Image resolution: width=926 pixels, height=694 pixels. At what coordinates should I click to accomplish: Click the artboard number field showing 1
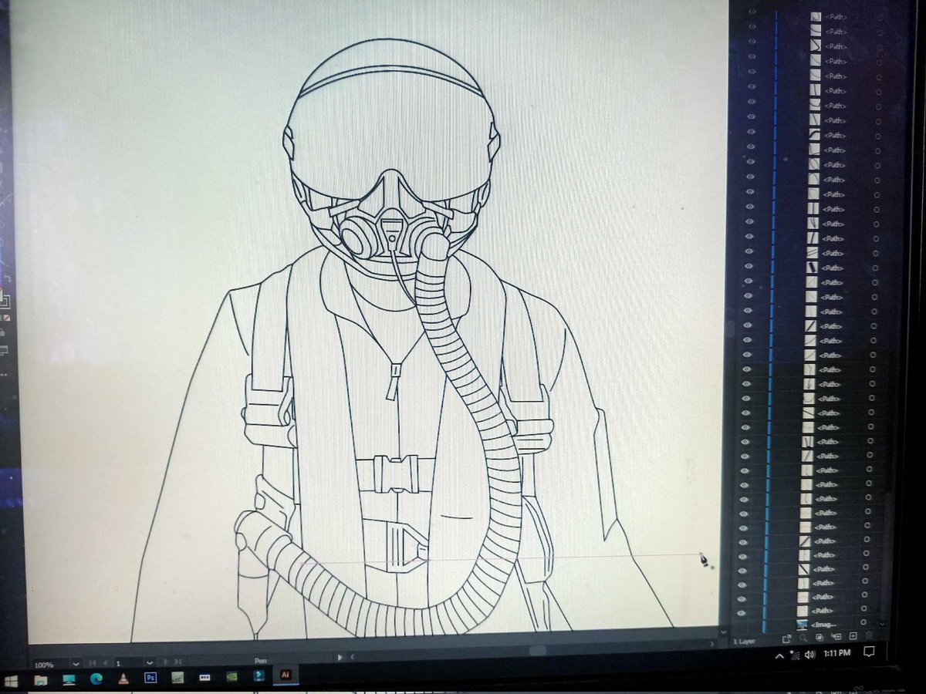(127, 662)
